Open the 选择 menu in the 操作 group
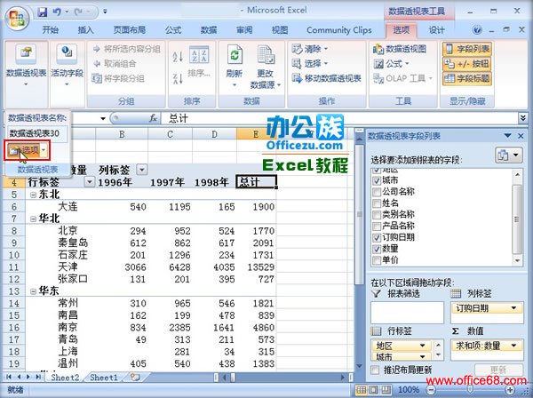The height and width of the screenshot is (398, 533). coord(310,64)
